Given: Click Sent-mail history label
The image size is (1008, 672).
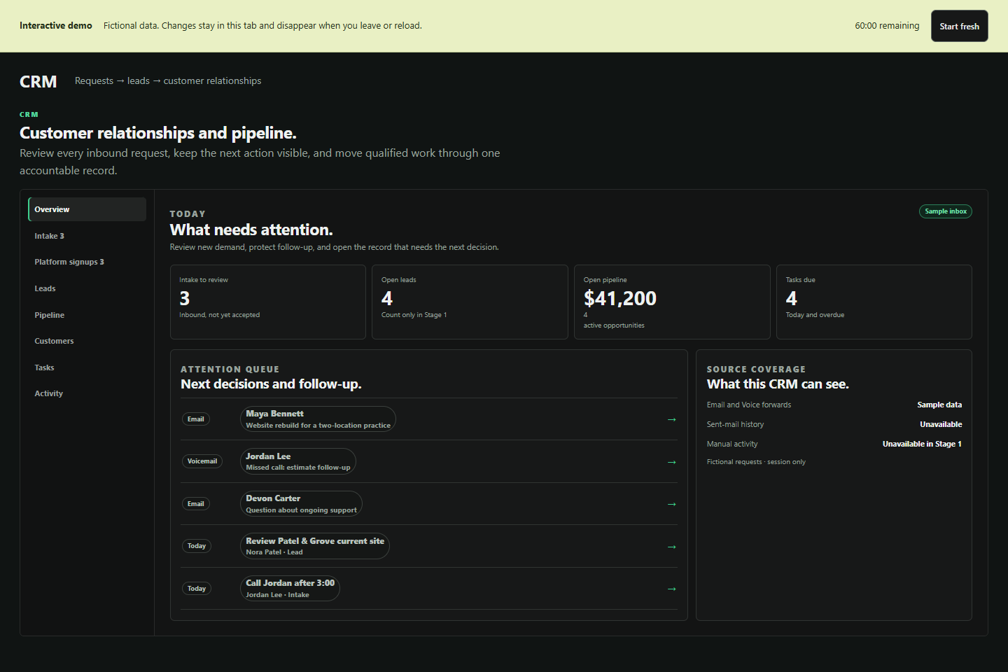Looking at the screenshot, I should [x=735, y=424].
